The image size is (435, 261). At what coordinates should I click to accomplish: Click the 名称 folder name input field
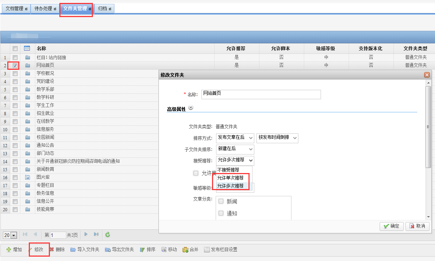261,94
